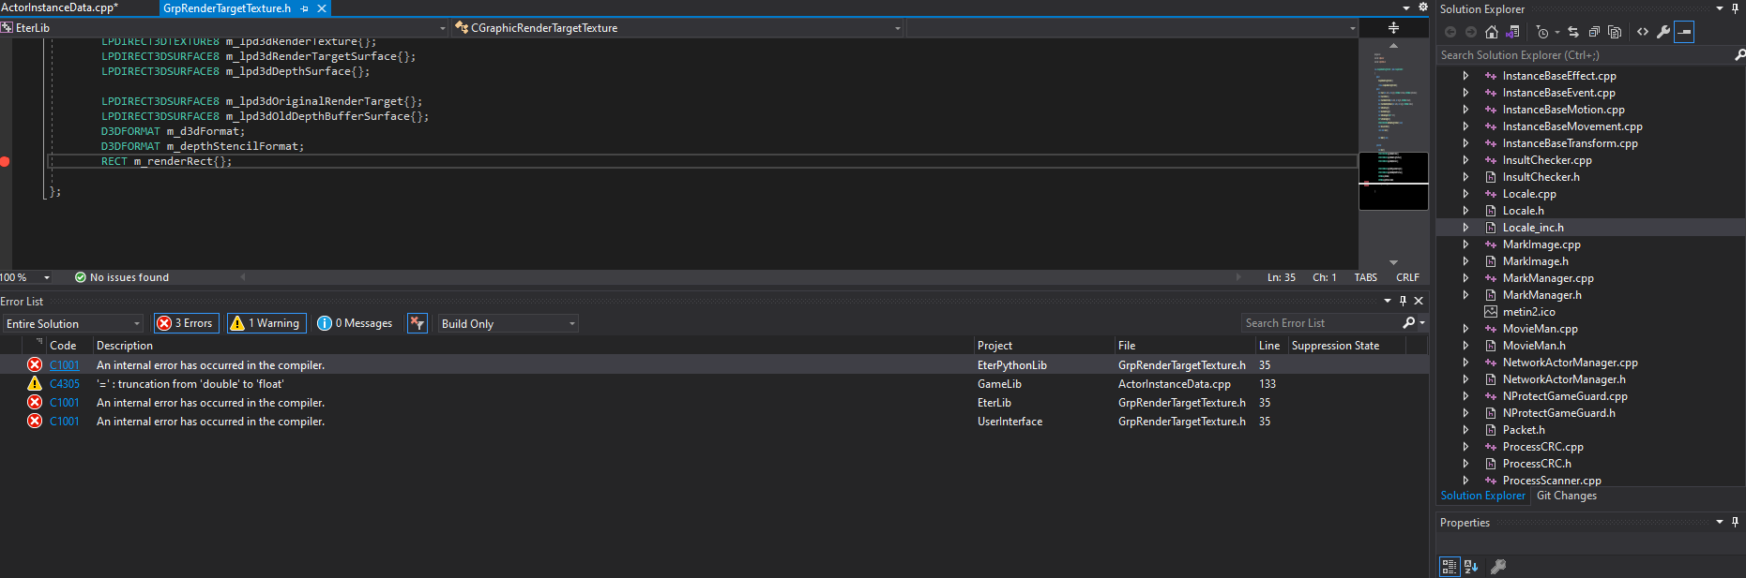Viewport: 1746px width, 578px height.
Task: Open the EterLib project scope dropdown
Action: [x=225, y=28]
